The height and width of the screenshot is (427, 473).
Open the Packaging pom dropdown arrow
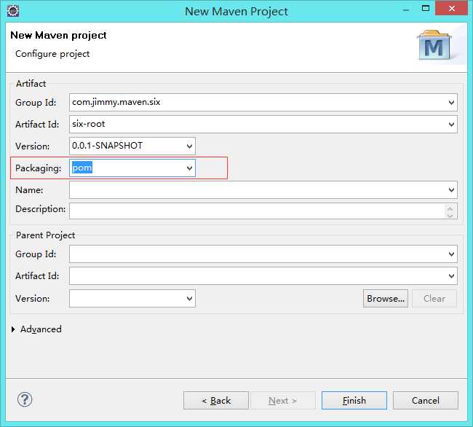pyautogui.click(x=189, y=168)
